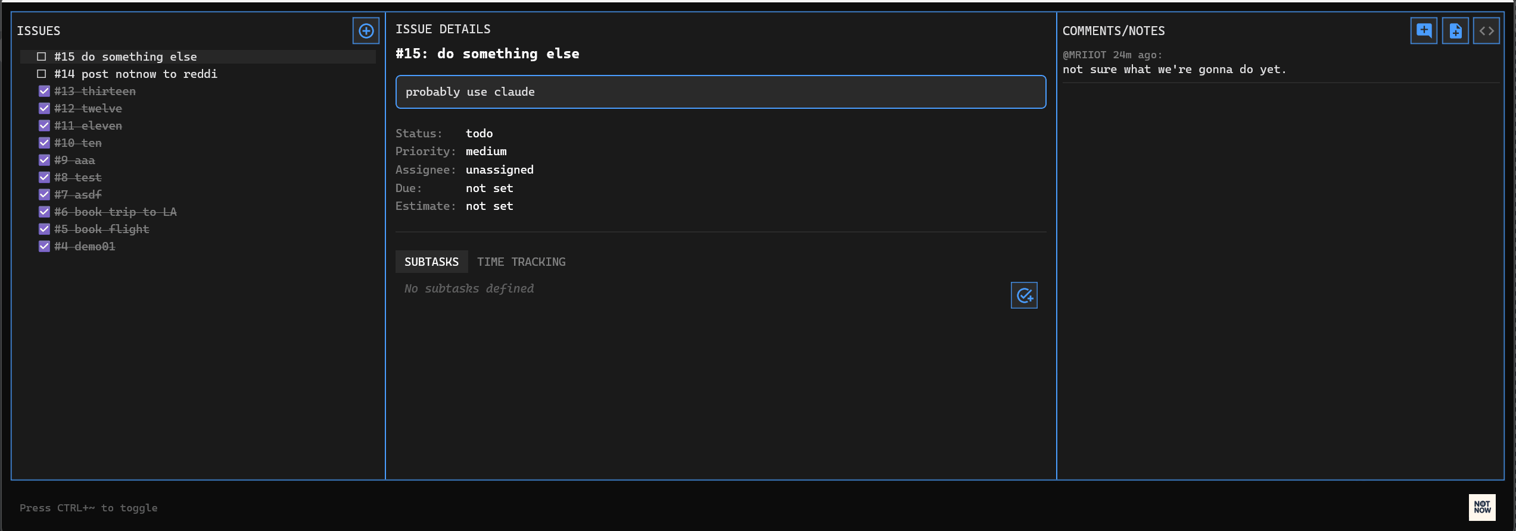Click the 'probably use claude' description field
The height and width of the screenshot is (531, 1516).
pyautogui.click(x=721, y=92)
